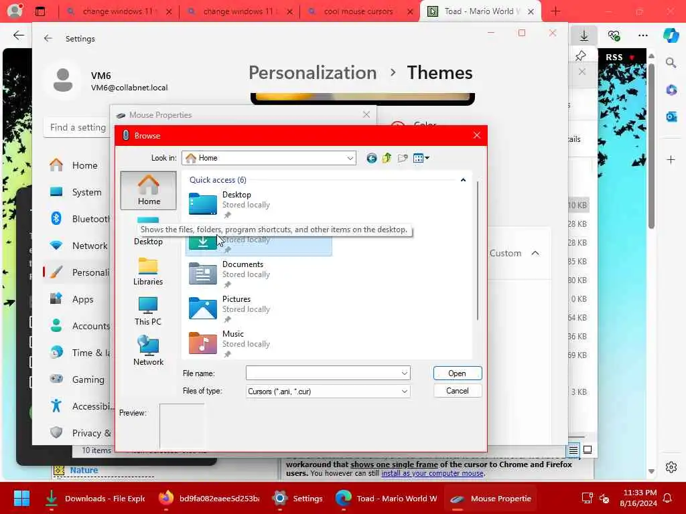Collapse the Quick access group

point(463,179)
